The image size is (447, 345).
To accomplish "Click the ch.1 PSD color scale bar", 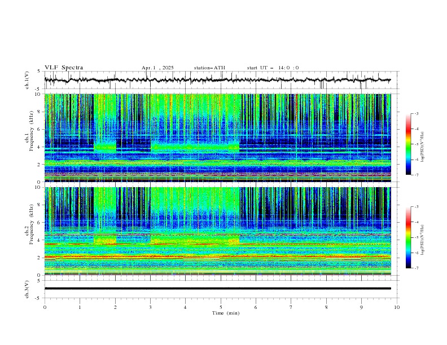I will click(x=409, y=144).
